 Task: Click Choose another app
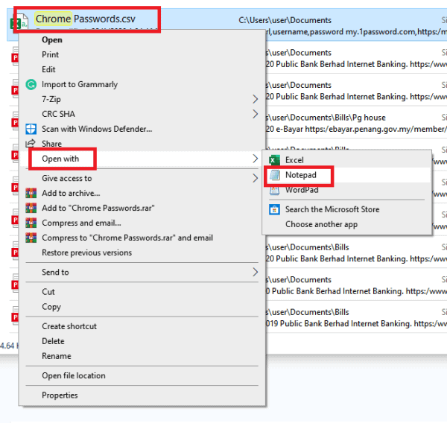(321, 224)
